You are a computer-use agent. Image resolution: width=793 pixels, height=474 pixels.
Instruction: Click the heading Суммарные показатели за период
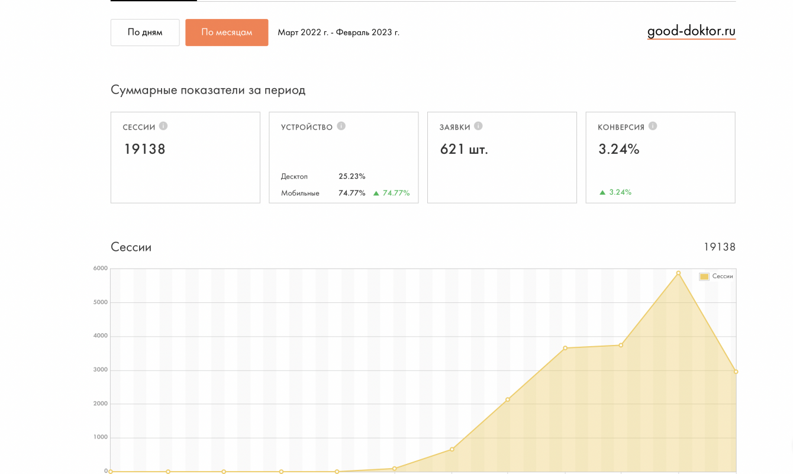pos(208,91)
